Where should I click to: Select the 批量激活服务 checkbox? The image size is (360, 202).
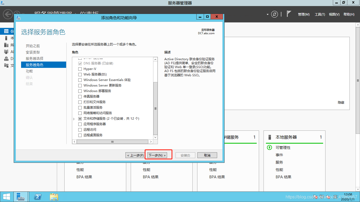[80, 108]
